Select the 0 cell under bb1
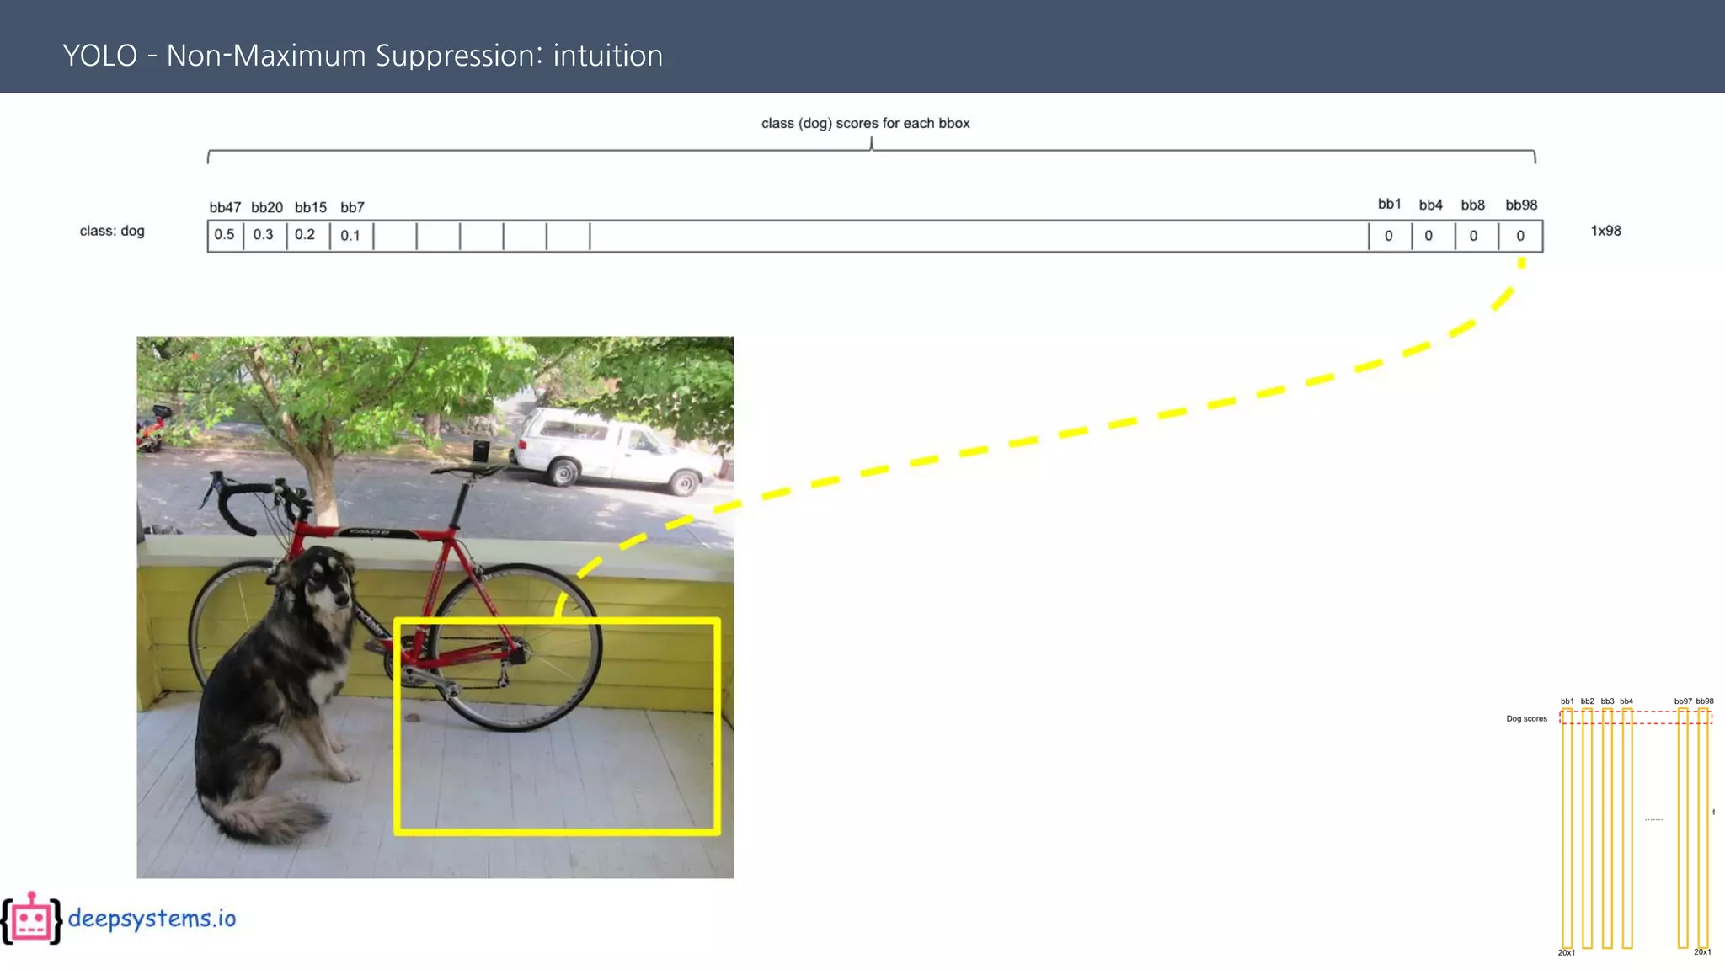Viewport: 1725px width, 970px height. pos(1389,237)
